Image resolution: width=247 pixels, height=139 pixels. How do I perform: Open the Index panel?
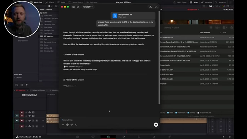pyautogui.click(x=61, y=2)
